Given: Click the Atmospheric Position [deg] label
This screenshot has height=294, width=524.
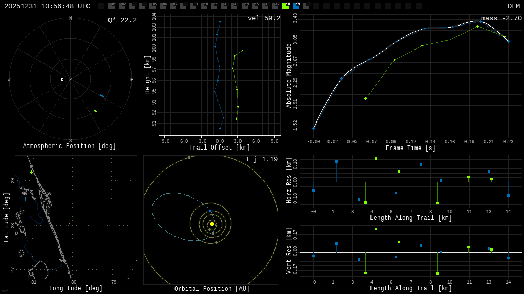Looking at the screenshot, I should click(69, 146).
